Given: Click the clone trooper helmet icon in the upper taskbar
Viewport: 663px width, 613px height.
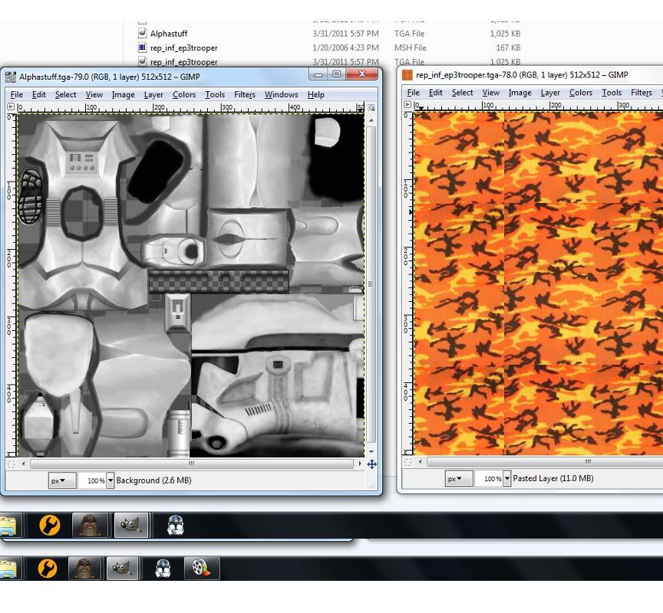Looking at the screenshot, I should 176,525.
